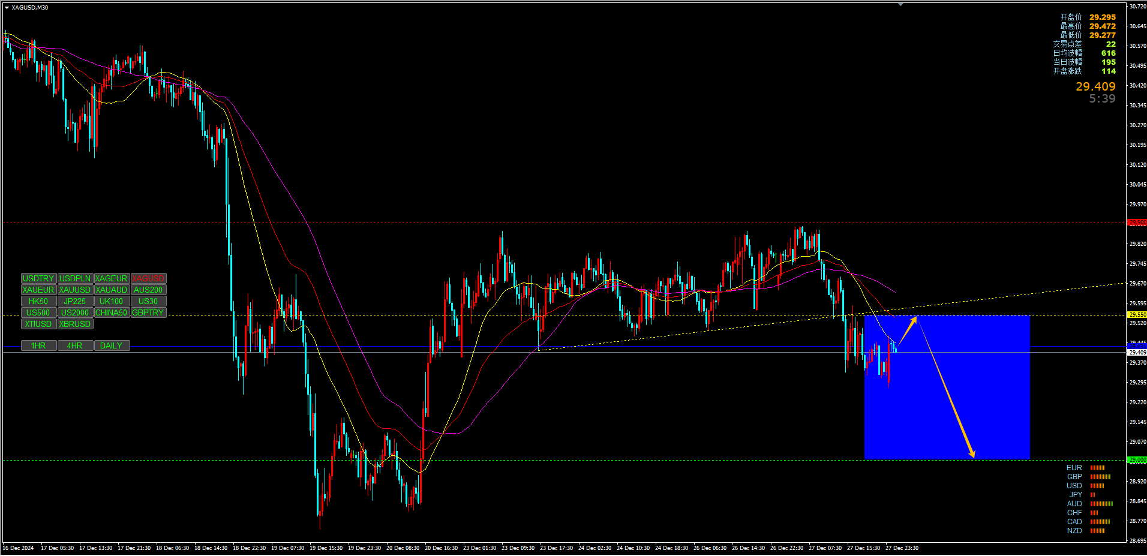Click the 27 Dec 23:30 time axis label
Screen dimensions: 1147x556
tap(902, 548)
